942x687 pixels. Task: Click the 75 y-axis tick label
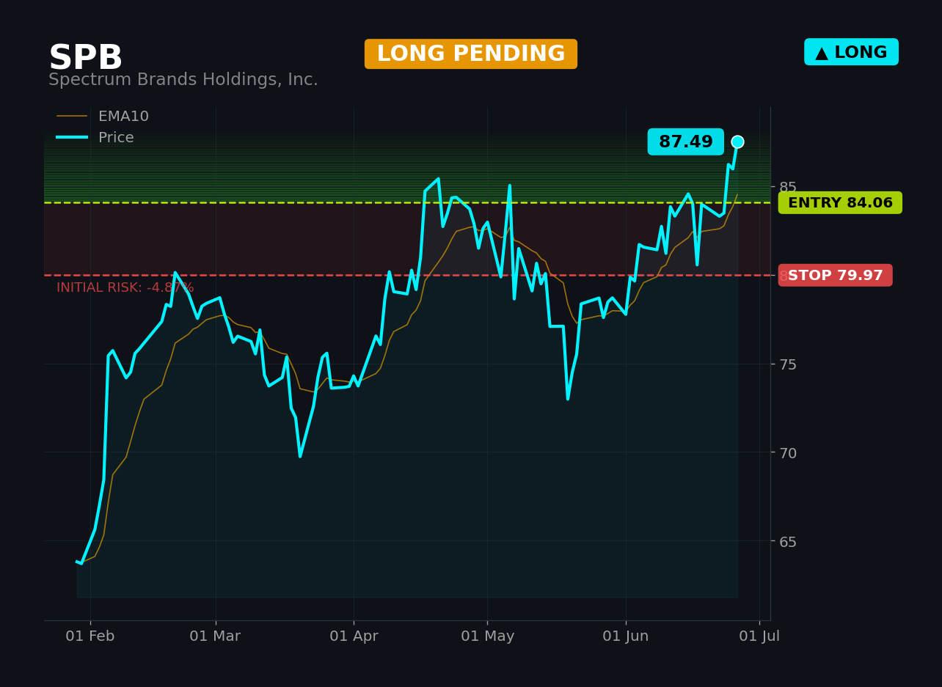pyautogui.click(x=788, y=364)
